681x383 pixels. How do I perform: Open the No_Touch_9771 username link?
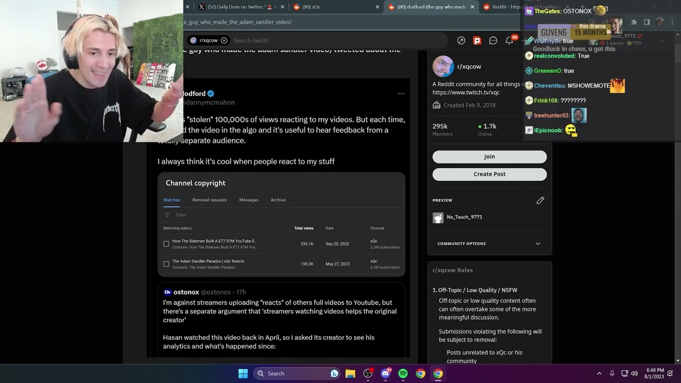[x=464, y=217]
